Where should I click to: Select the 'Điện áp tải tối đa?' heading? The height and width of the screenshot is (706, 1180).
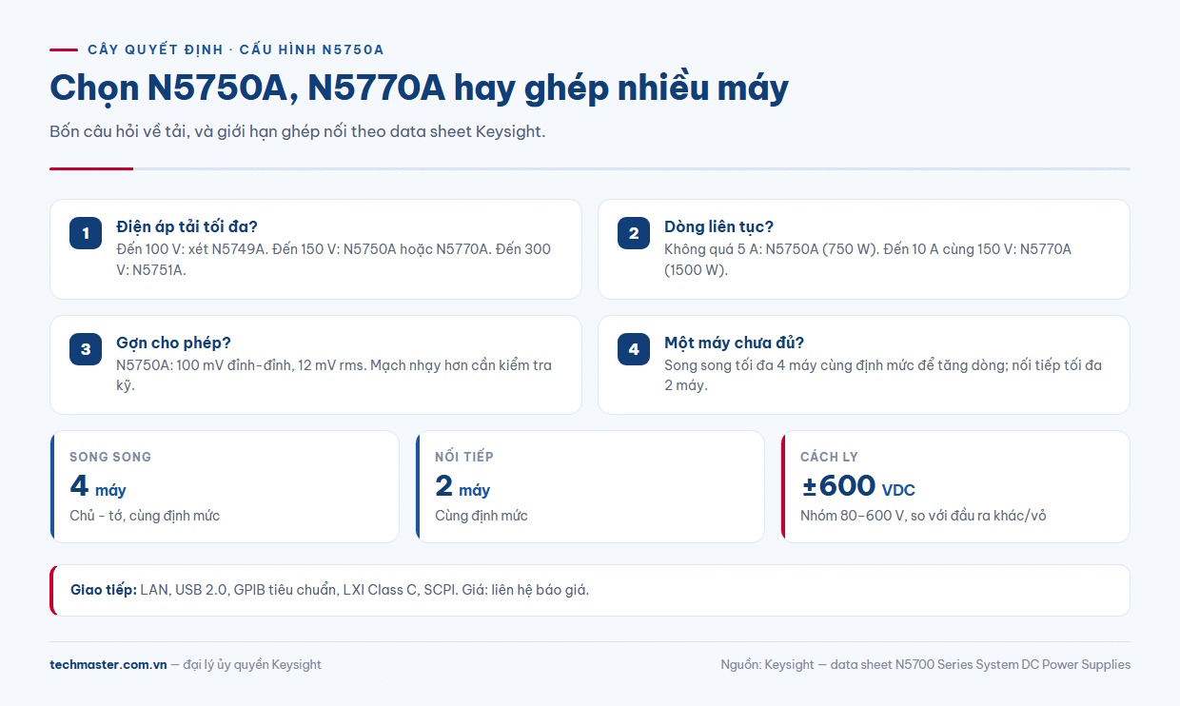(187, 226)
